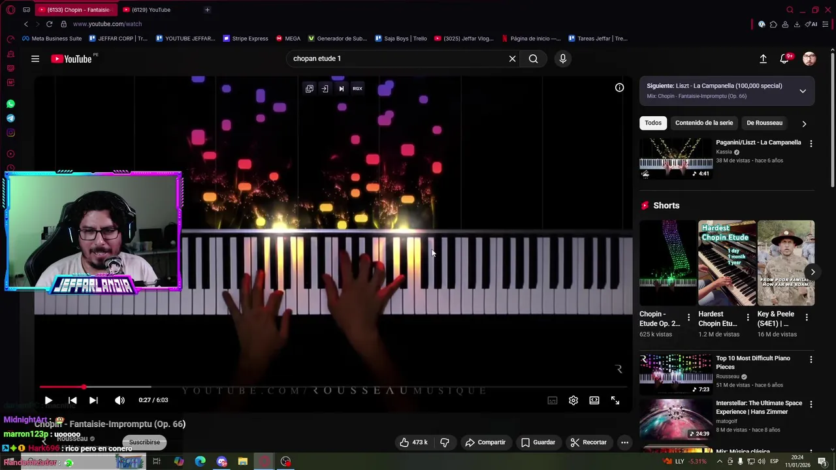
Task: Open Página de inicio Netflix bookmark
Action: pyautogui.click(x=530, y=39)
